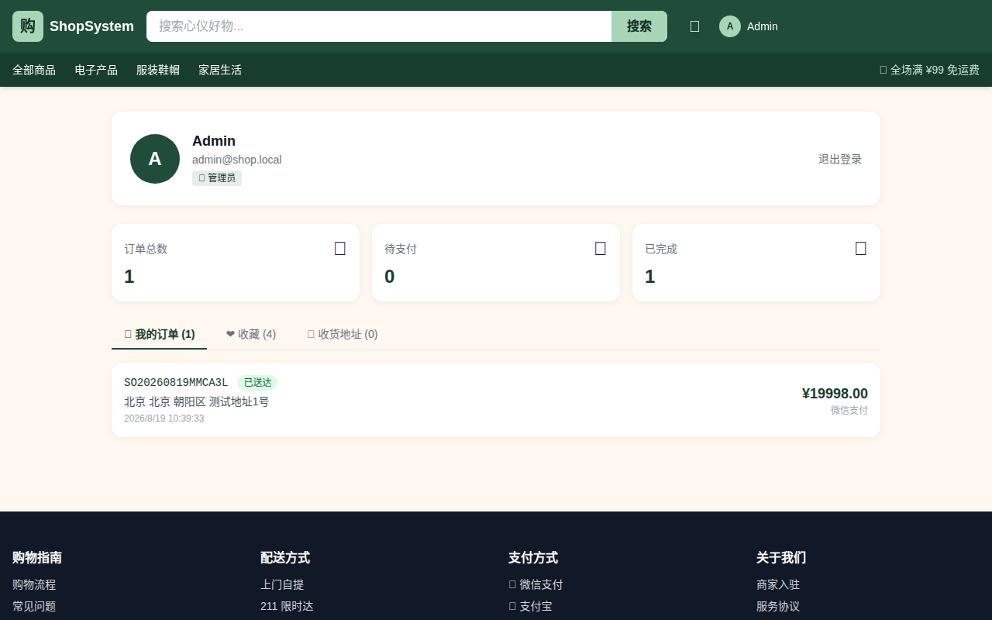Click the small Admin avatar in header

pos(730,26)
